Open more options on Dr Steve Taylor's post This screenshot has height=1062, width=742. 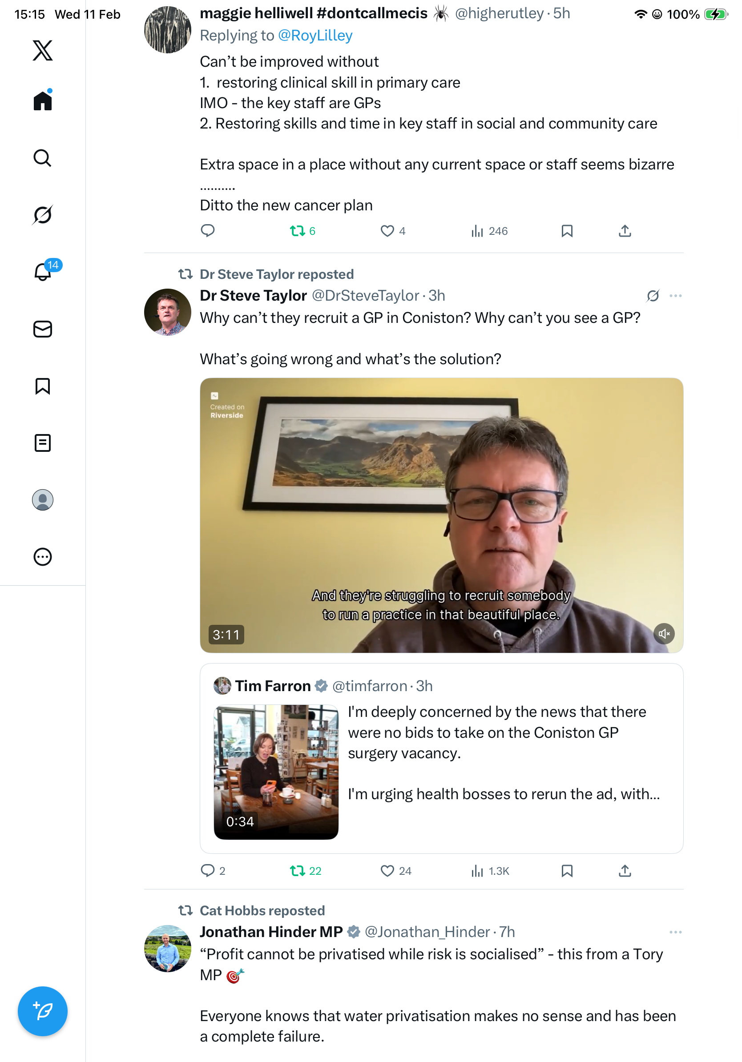(675, 296)
